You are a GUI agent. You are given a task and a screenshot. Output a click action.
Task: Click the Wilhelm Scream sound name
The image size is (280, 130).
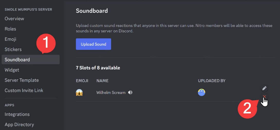[x=111, y=93]
